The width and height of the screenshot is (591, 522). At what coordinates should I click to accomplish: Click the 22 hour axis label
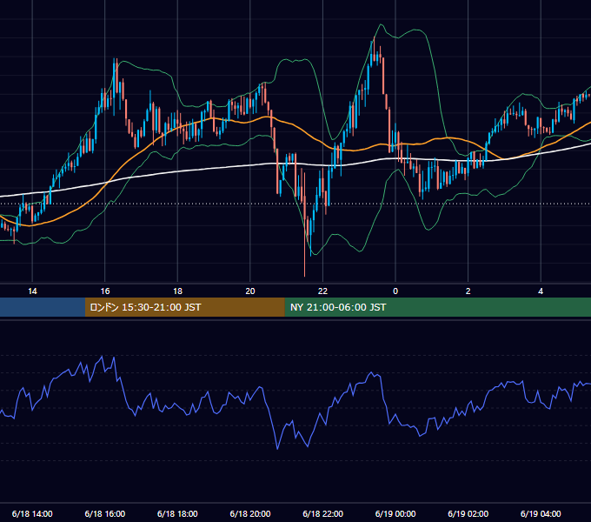click(x=322, y=291)
